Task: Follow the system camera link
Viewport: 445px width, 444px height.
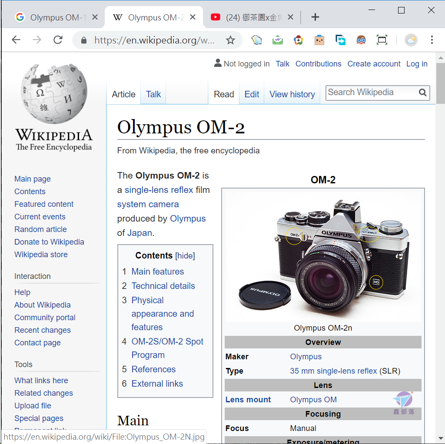Action: coord(148,204)
